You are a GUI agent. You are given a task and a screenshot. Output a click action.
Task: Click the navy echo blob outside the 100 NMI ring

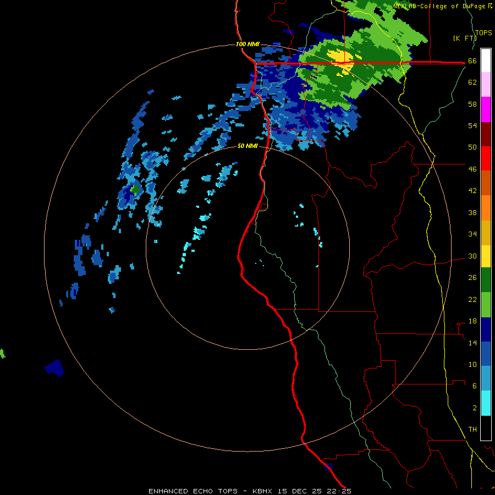coord(54,368)
